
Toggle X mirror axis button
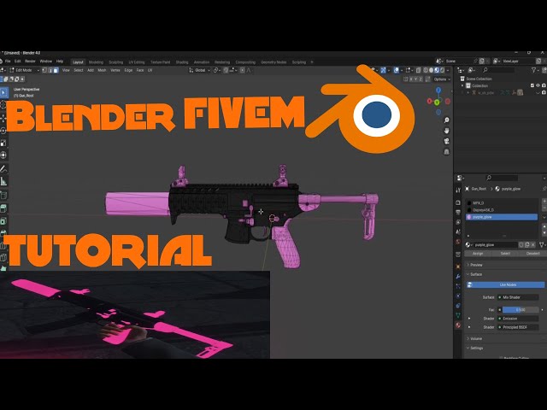[411, 79]
